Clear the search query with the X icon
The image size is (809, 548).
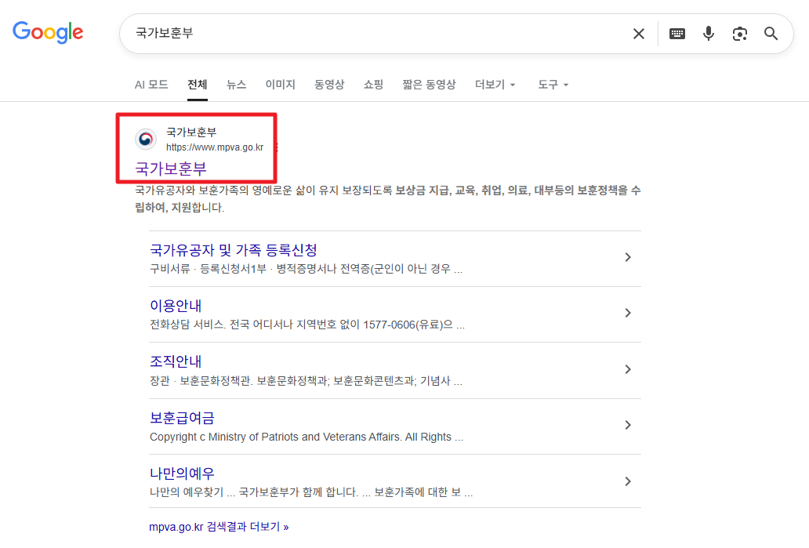[638, 33]
